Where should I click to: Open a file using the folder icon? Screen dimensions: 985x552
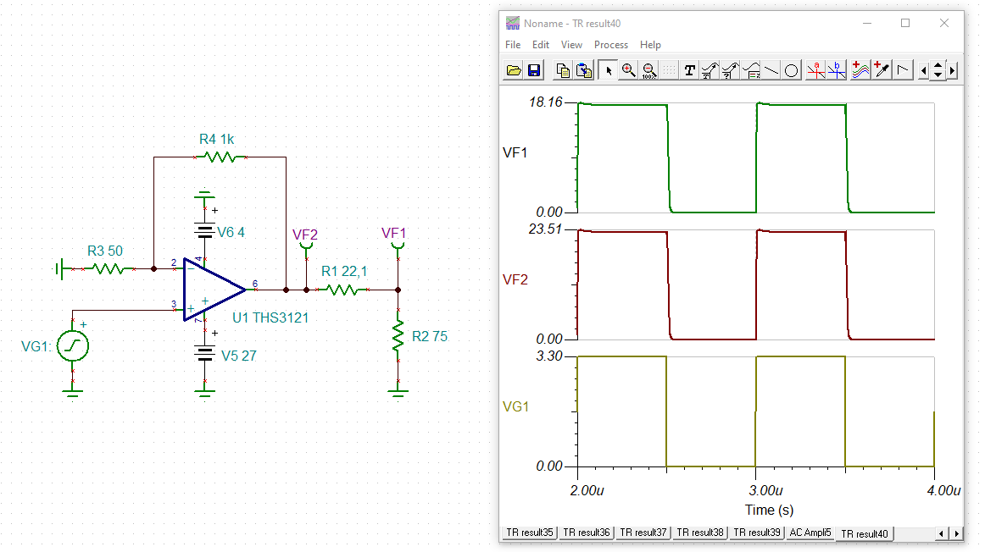pos(513,70)
